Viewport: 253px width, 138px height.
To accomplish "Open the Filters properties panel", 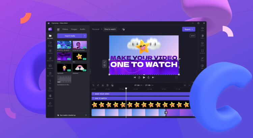I will point(202,59).
